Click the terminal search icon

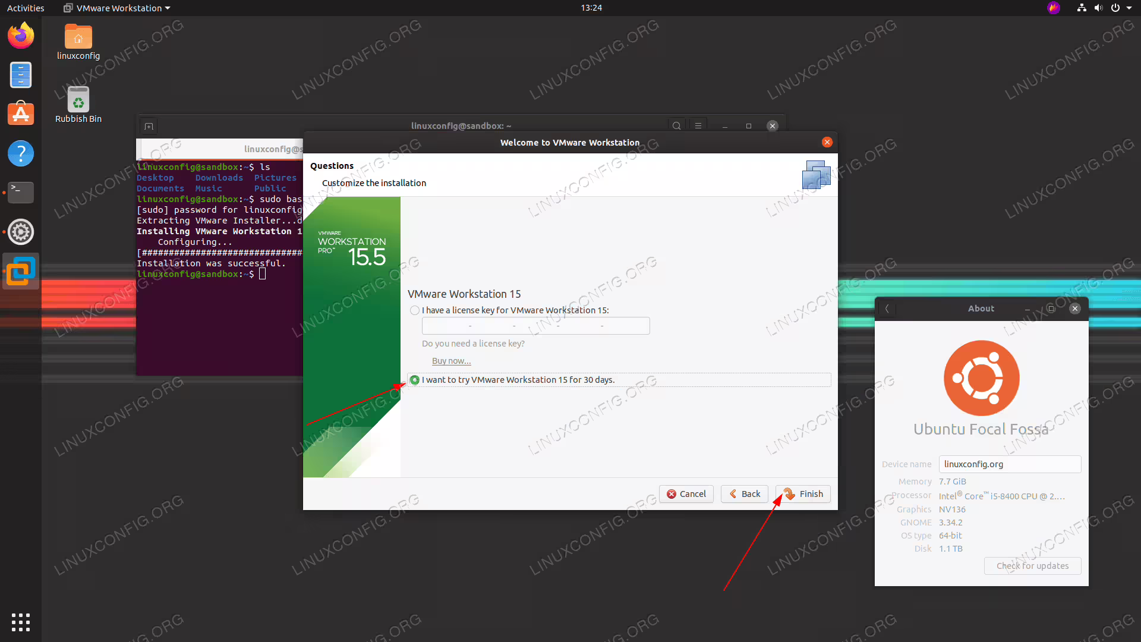tap(676, 126)
